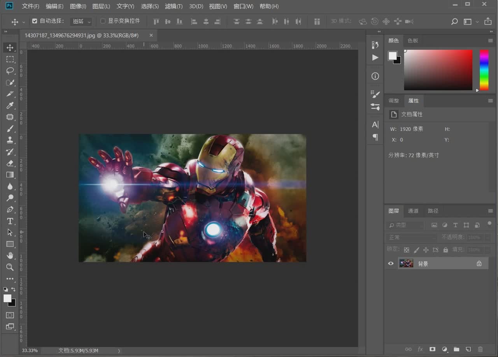The image size is (498, 357).
Task: Open the History panel icon
Action: click(x=375, y=45)
